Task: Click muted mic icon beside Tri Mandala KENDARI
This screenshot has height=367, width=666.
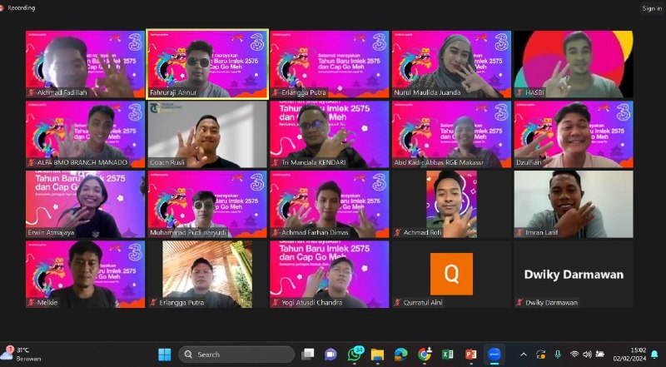Action: pyautogui.click(x=276, y=162)
